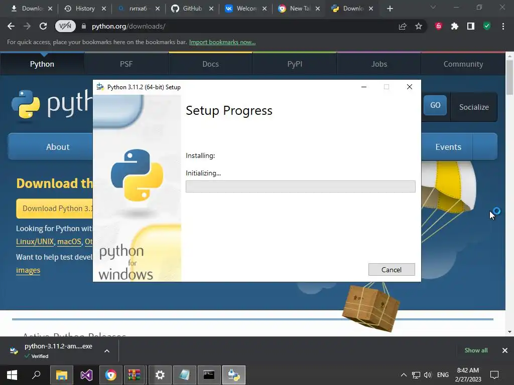Screen dimensions: 514x385
Task: Open the Windows Start menu
Action: click(x=12, y=375)
